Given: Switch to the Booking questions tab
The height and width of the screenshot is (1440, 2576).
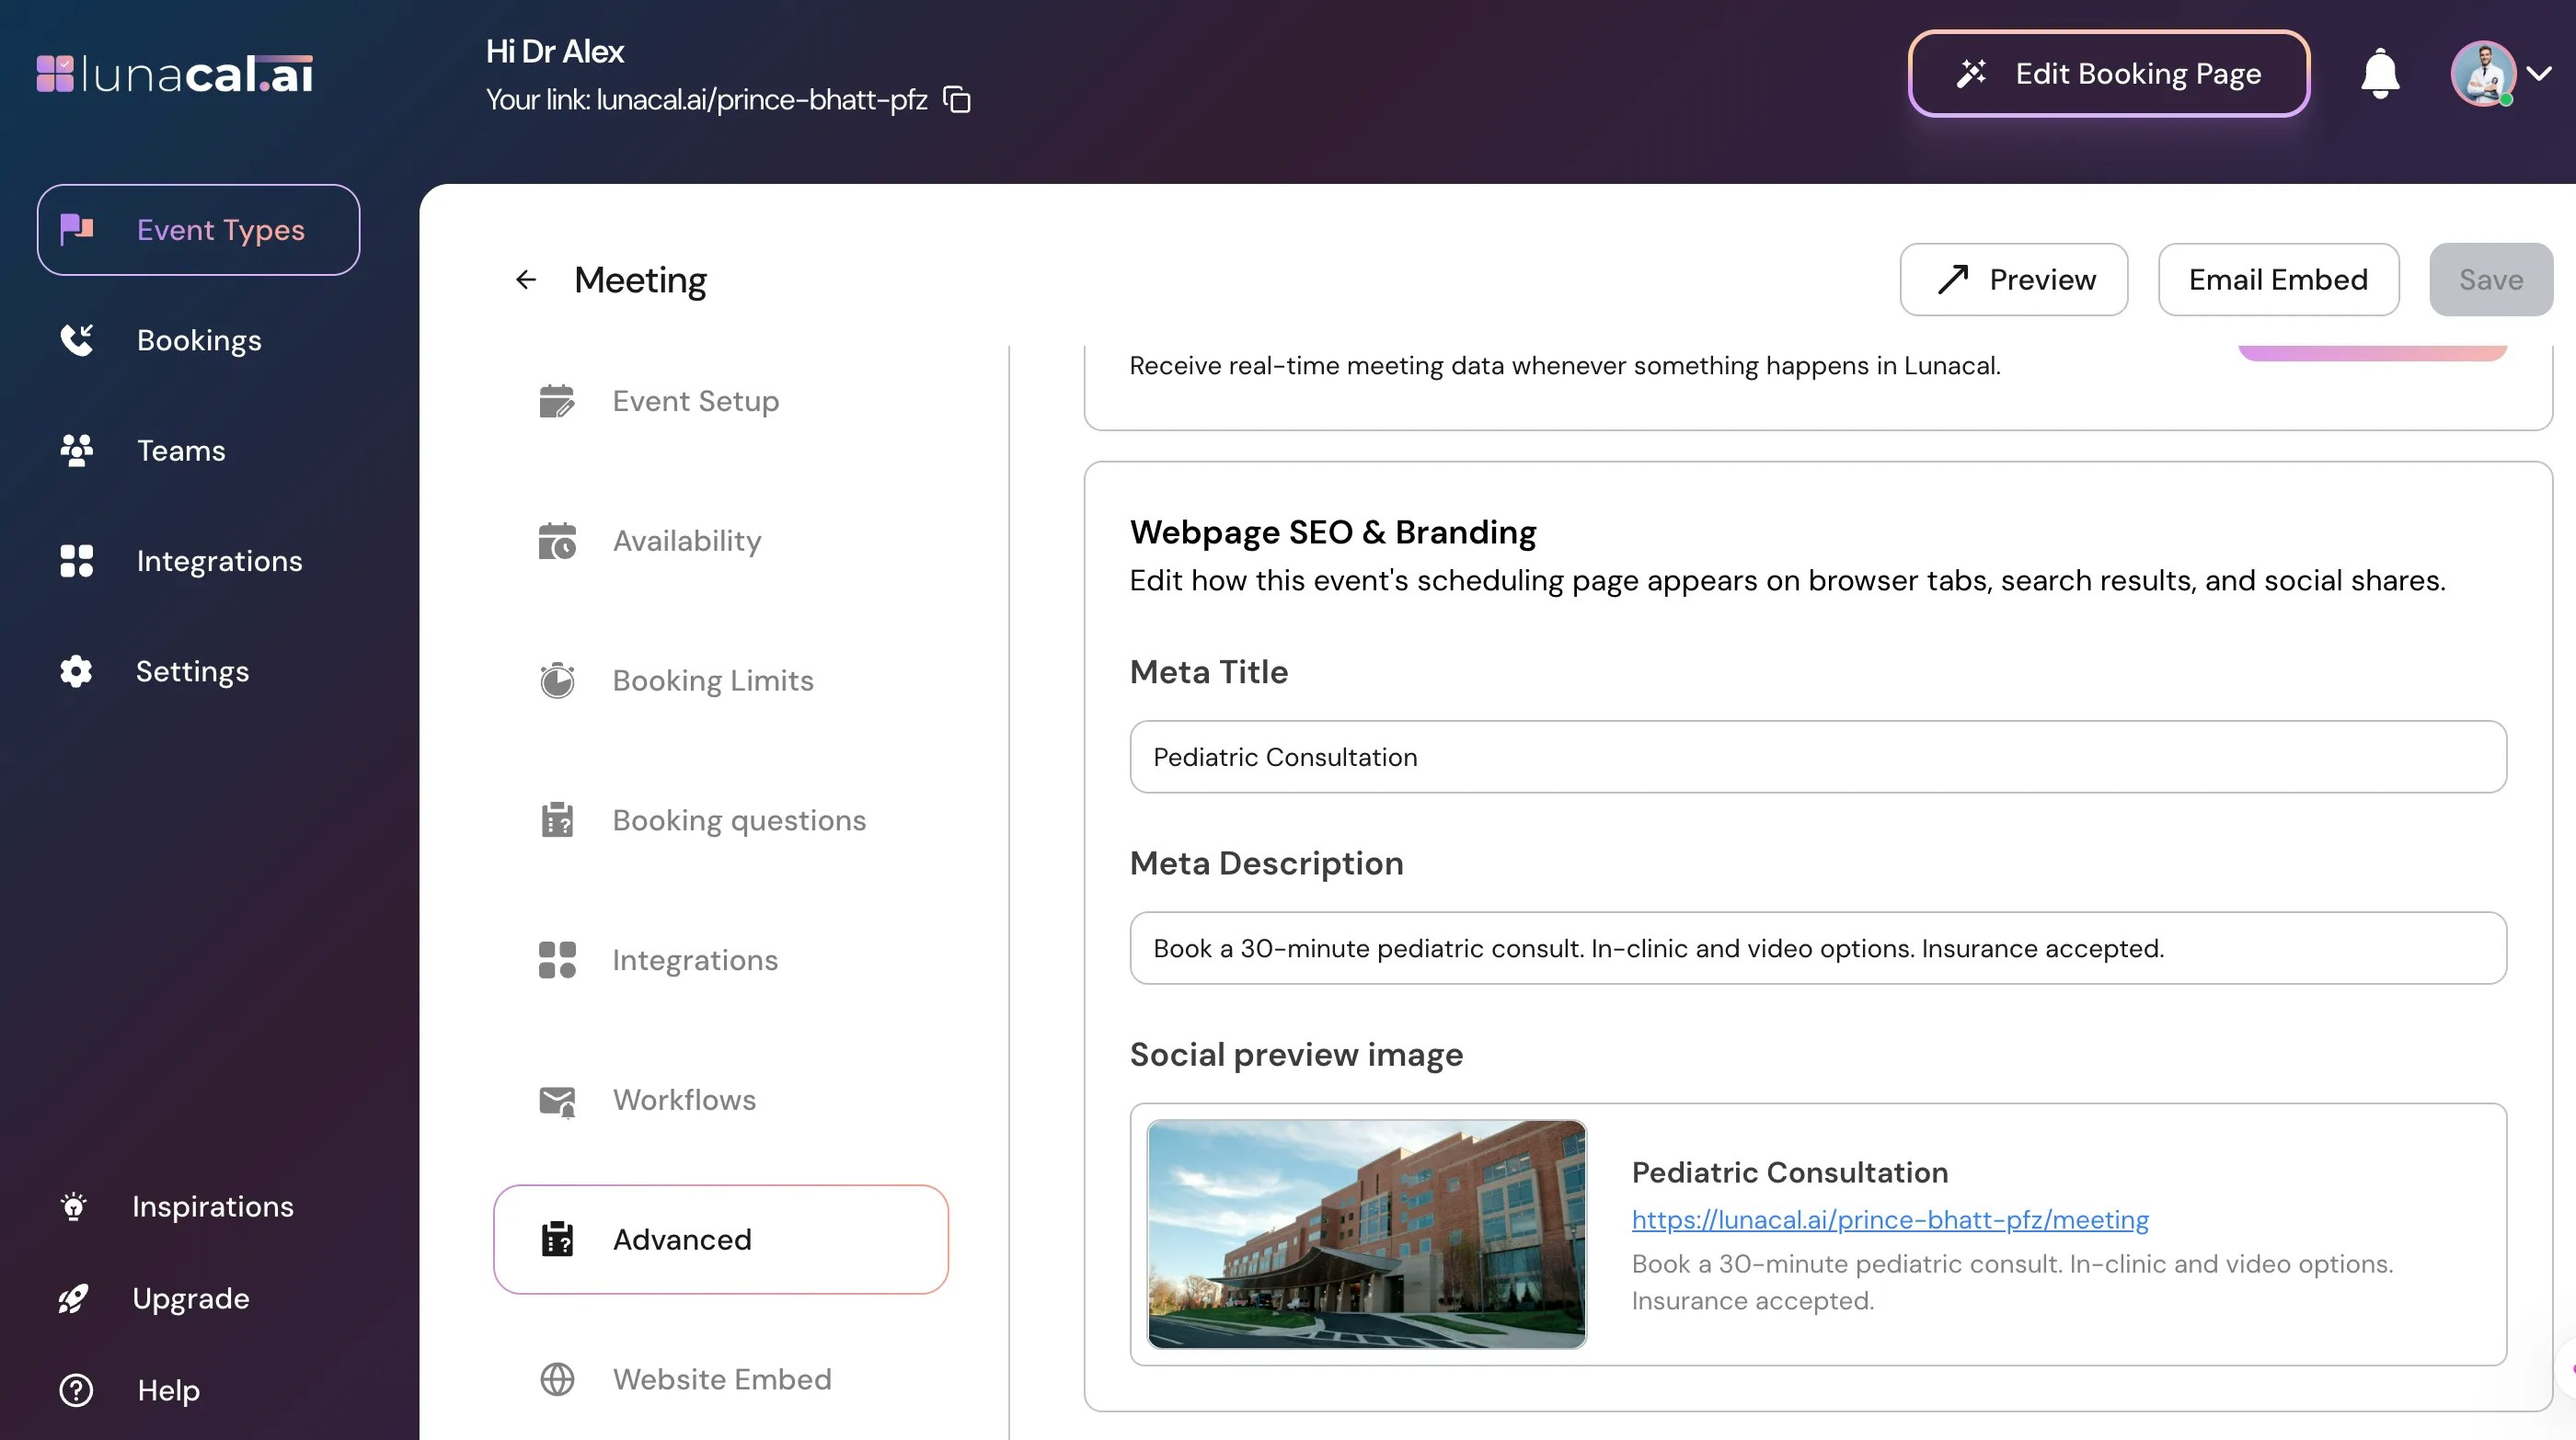Looking at the screenshot, I should [738, 820].
